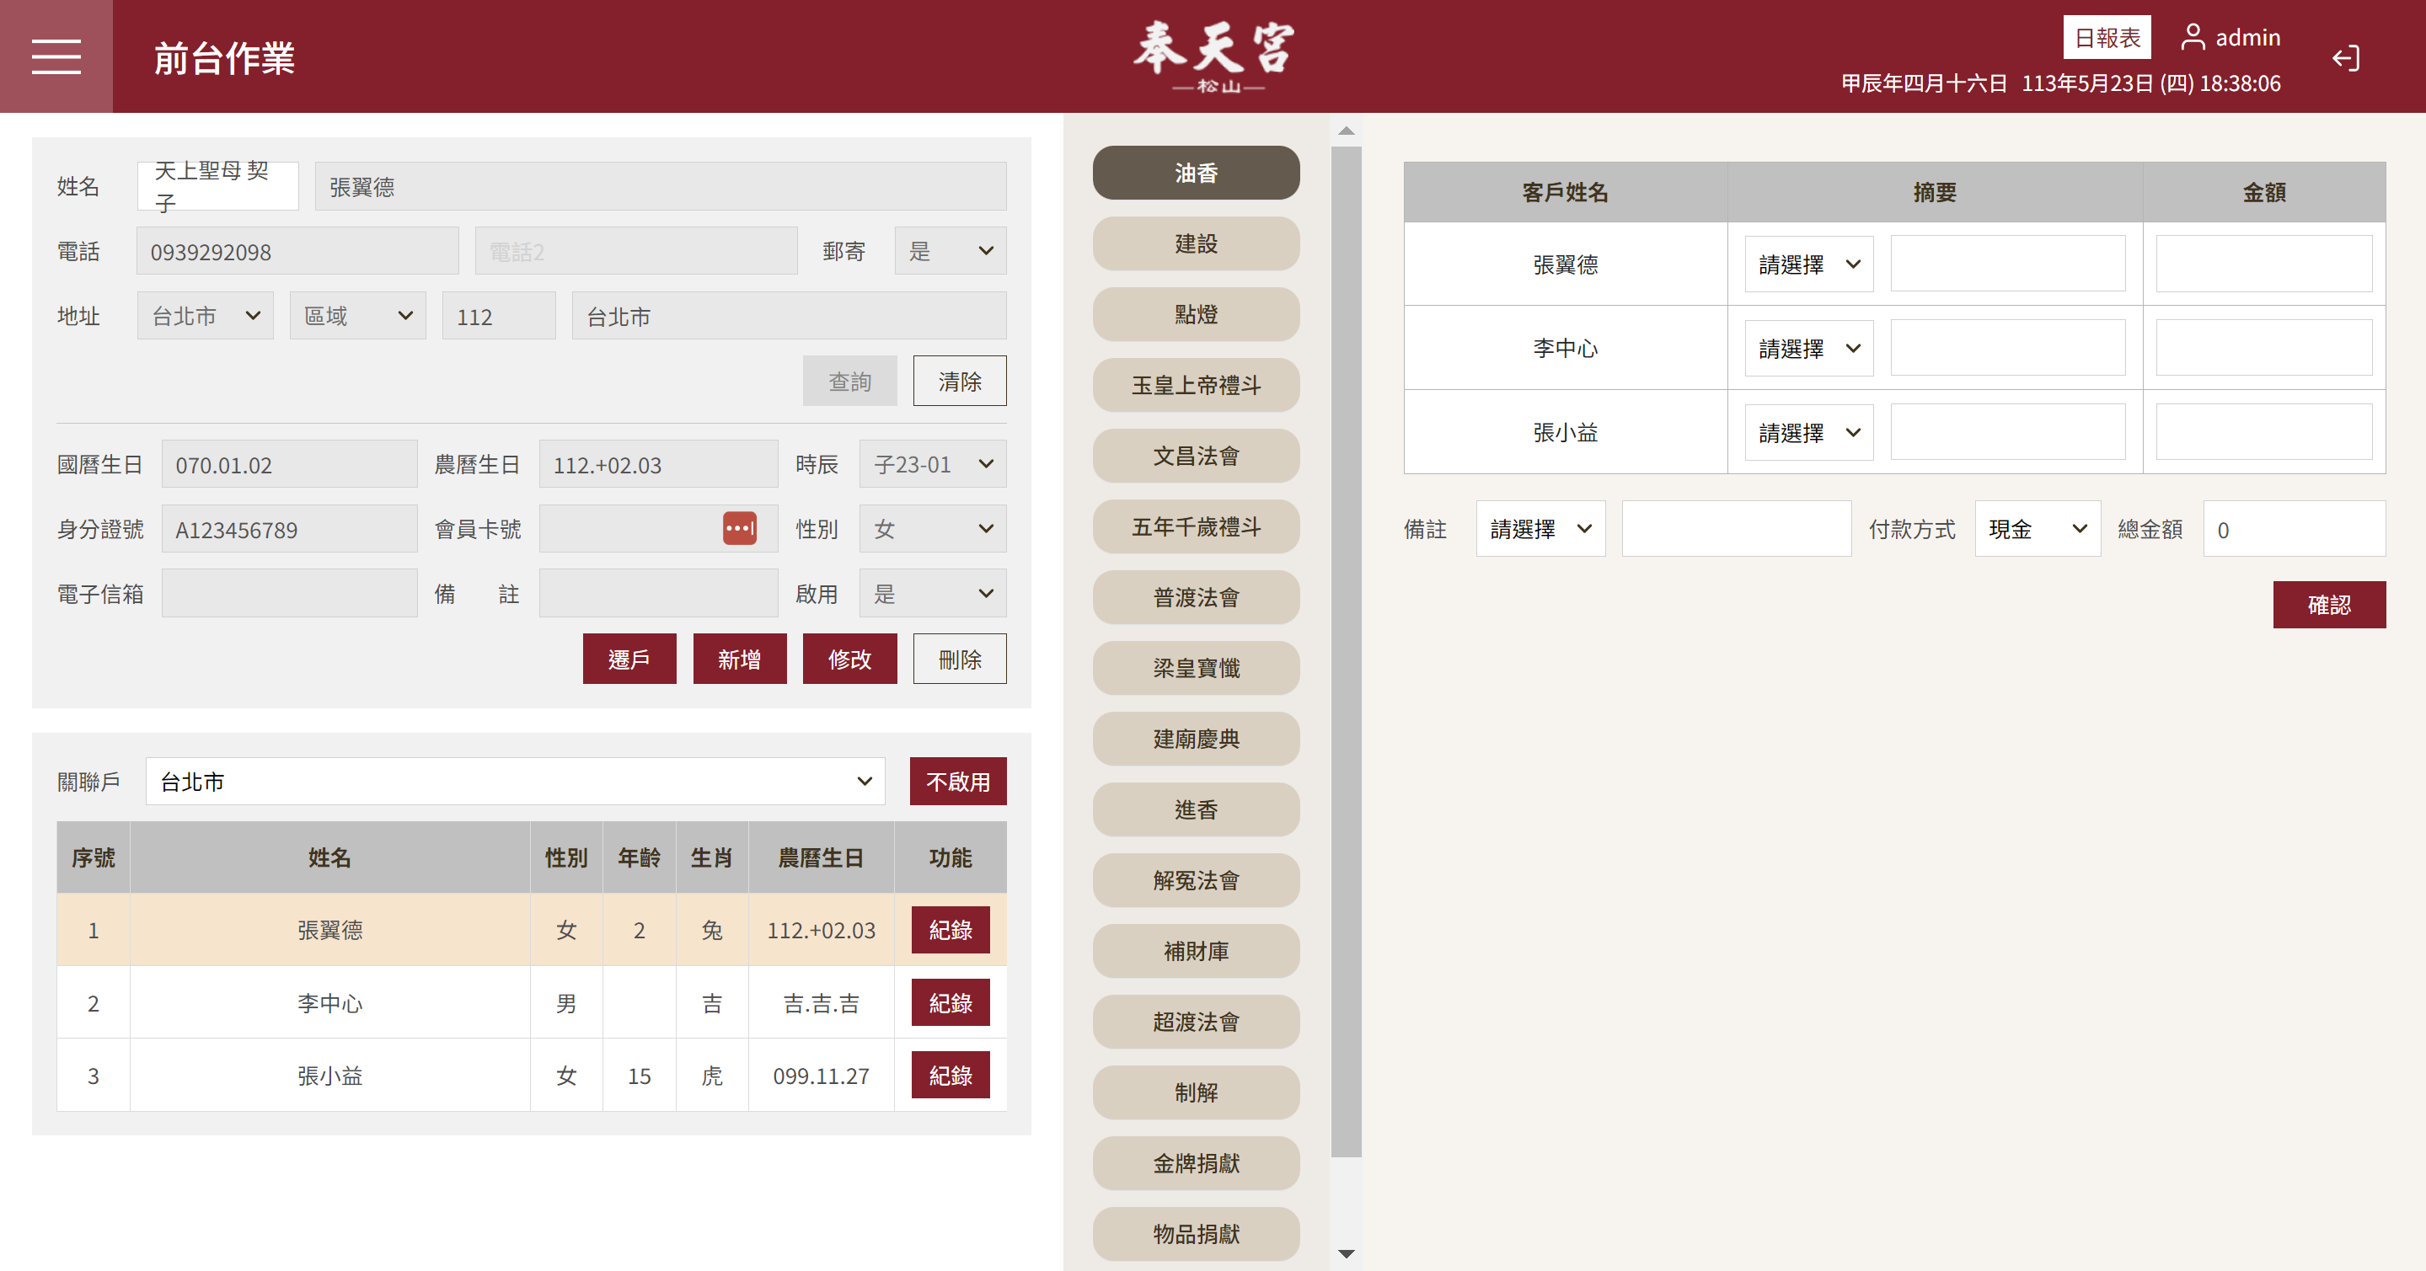Click the 奉天宮 logo

pos(1213,56)
